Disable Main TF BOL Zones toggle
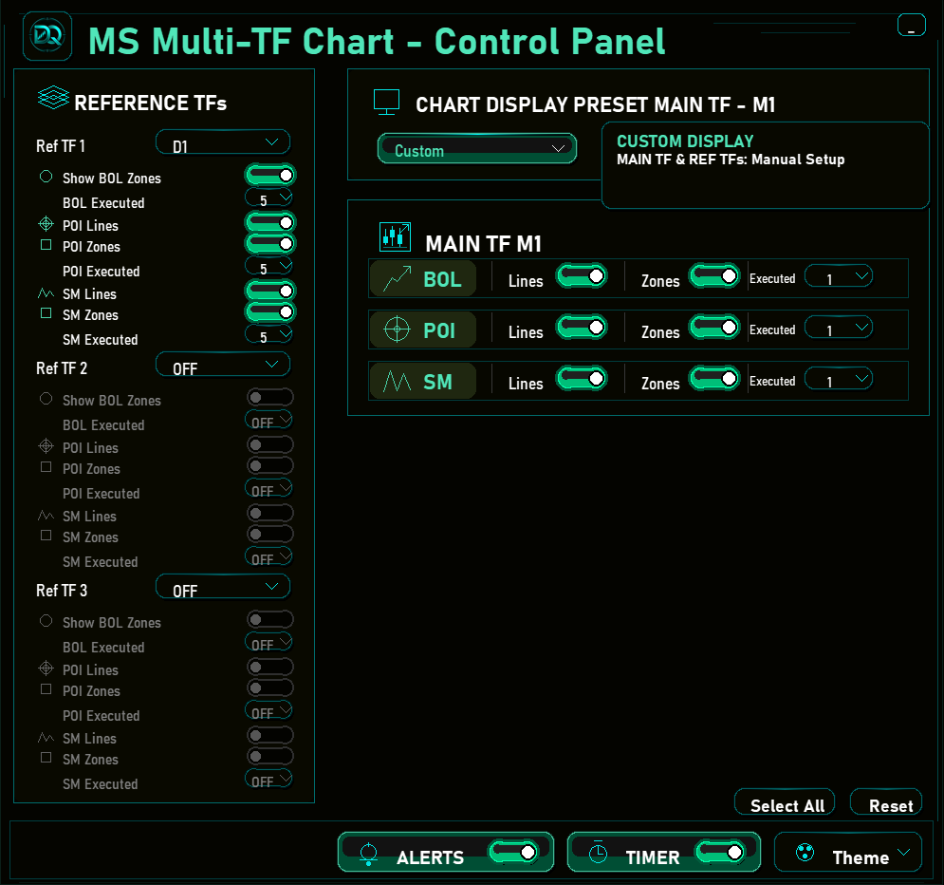The image size is (944, 885). (714, 276)
